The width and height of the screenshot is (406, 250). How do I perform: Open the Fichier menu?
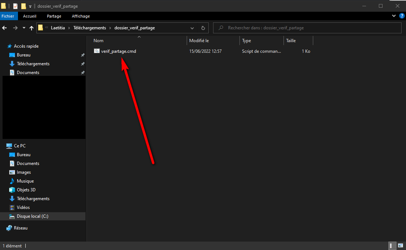pos(8,16)
